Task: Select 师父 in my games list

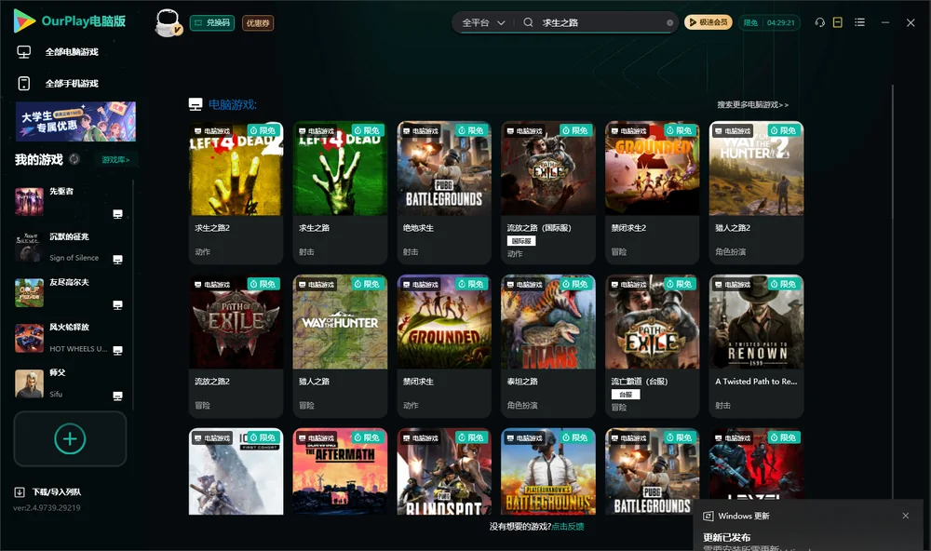Action: (70, 383)
